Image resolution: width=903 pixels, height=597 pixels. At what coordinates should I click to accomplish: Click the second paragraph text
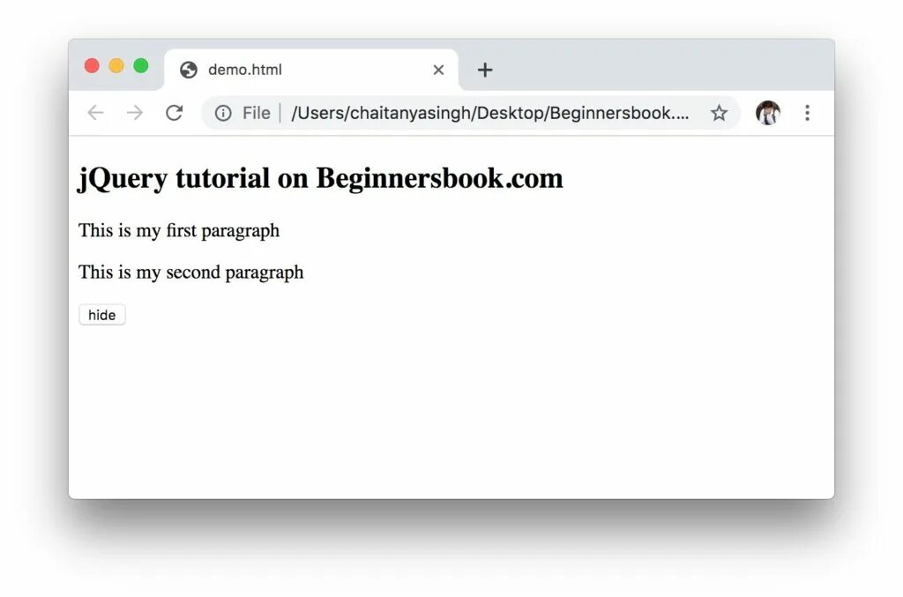(191, 272)
